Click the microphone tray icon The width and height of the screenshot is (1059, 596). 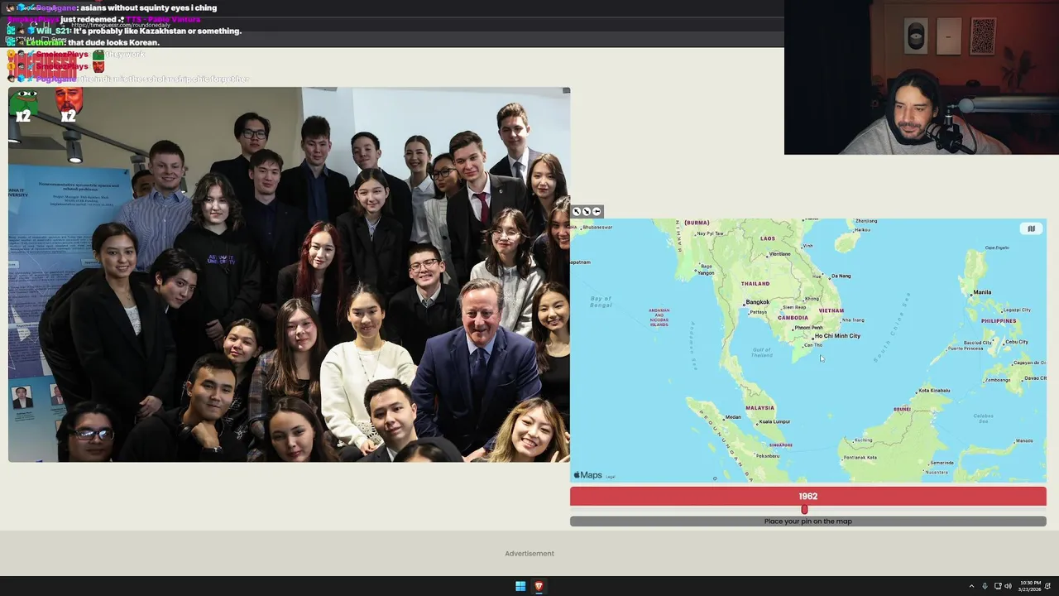[985, 586]
